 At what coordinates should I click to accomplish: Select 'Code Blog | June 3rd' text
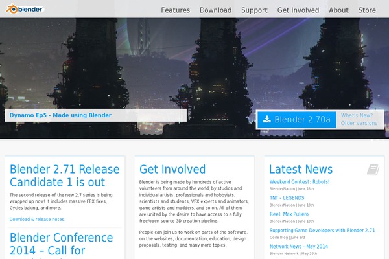[x=287, y=237]
